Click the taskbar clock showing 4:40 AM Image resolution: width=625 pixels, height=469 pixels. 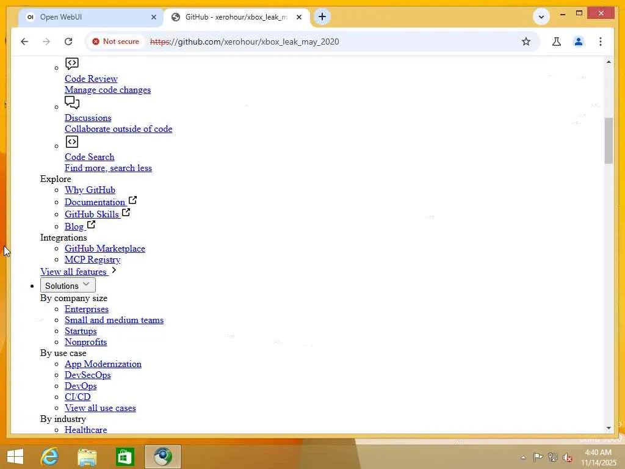599,457
